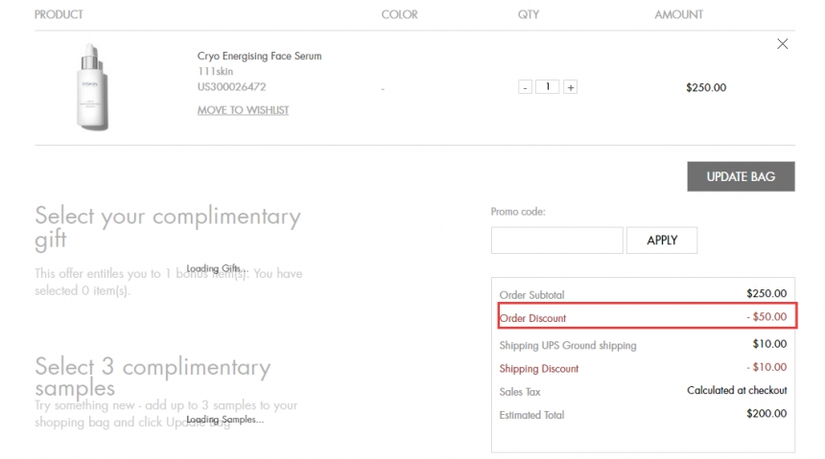825x459 pixels.
Task: Click the Order Subtotal $250.00 value
Action: pos(766,294)
